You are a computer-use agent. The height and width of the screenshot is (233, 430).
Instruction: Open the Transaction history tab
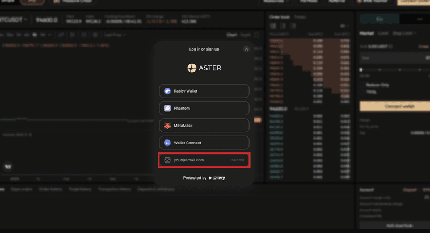point(115,189)
